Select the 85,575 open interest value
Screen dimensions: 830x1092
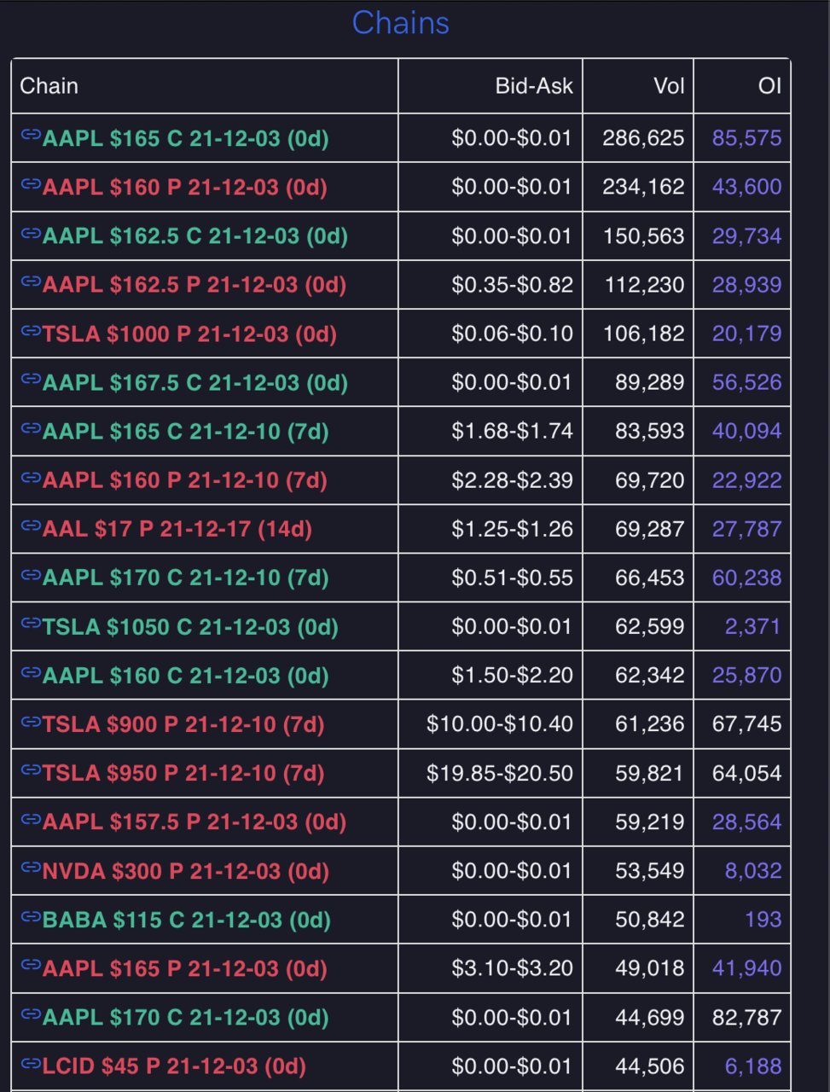[x=746, y=138]
